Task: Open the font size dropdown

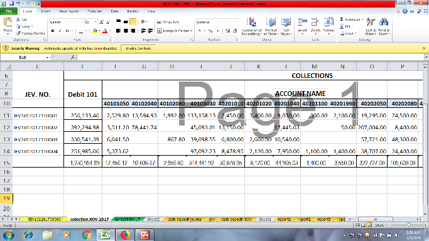Action: (x=95, y=22)
